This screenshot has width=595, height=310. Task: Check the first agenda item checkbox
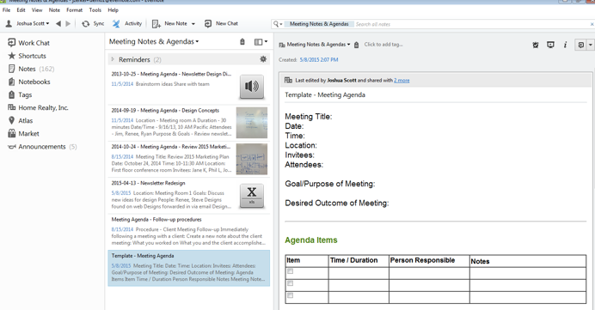click(x=291, y=271)
